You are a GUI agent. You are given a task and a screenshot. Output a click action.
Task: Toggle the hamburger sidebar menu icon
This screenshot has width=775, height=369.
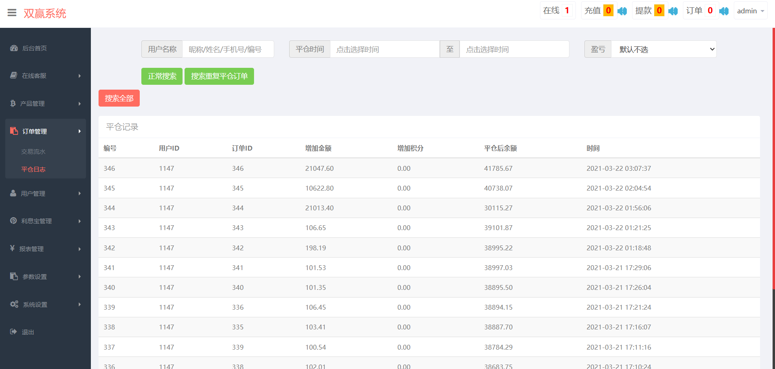click(x=12, y=13)
